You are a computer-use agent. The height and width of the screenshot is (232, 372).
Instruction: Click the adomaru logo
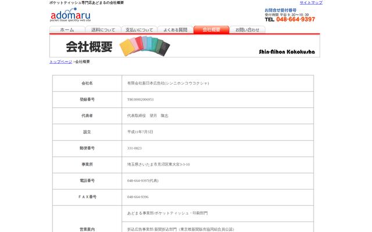[70, 14]
